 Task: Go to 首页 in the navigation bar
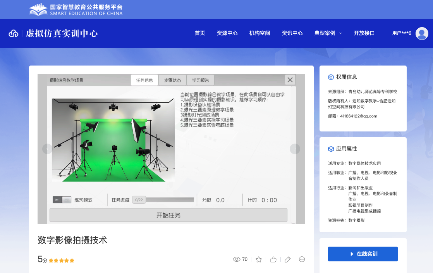200,33
